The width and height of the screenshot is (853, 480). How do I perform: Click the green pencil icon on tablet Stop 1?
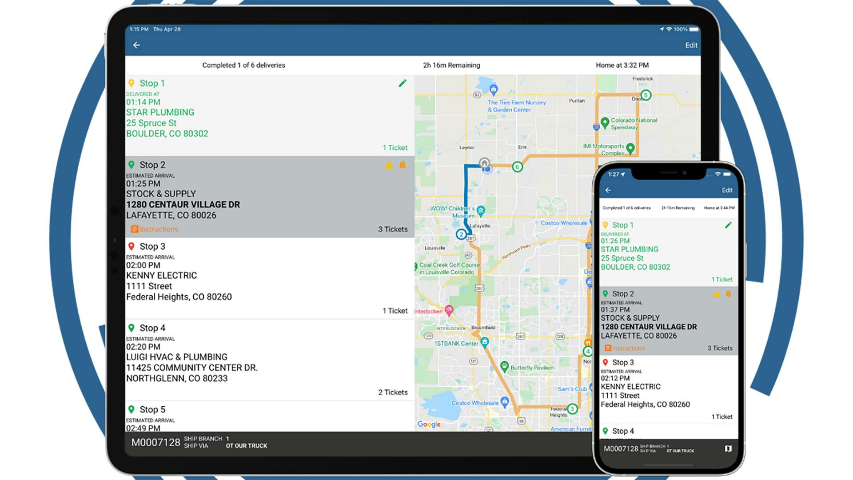pos(403,83)
